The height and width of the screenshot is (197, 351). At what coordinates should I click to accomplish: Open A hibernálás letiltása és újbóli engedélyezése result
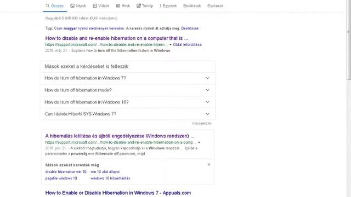point(120,136)
